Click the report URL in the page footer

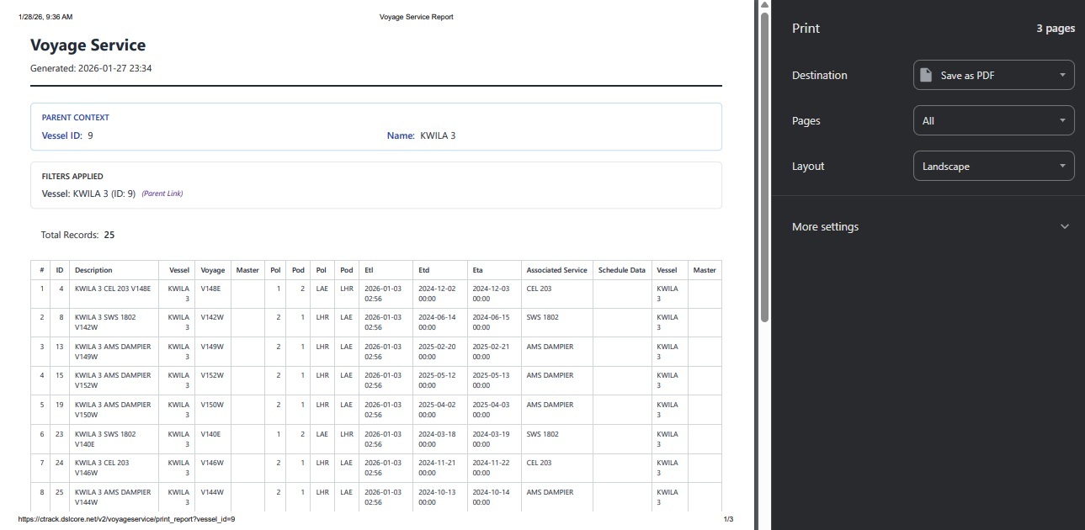tap(126, 519)
